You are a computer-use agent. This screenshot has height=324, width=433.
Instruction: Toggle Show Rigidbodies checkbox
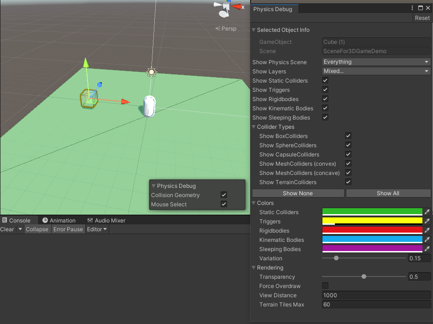click(x=325, y=99)
